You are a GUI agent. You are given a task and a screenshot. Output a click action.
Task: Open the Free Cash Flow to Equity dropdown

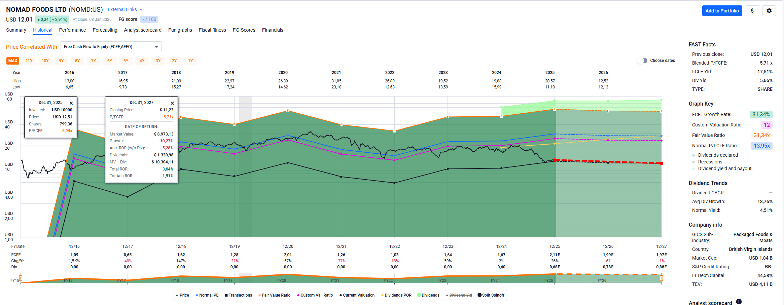pos(111,47)
